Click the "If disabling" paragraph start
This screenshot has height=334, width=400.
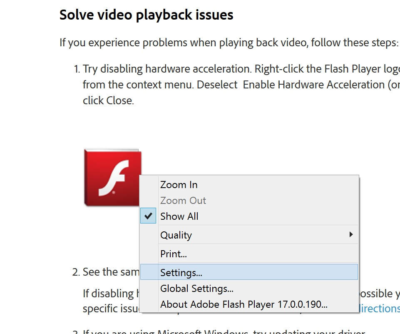tap(108, 293)
